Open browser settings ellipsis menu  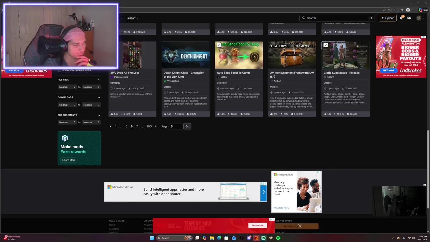click(x=414, y=10)
